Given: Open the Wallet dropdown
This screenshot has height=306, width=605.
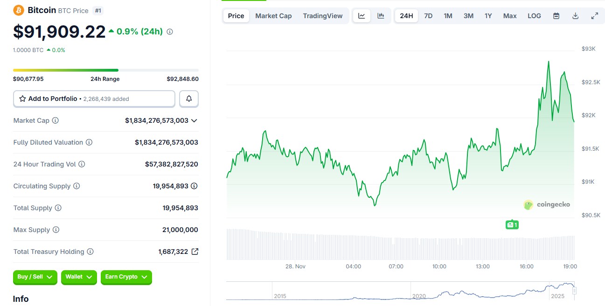Looking at the screenshot, I should (x=78, y=277).
